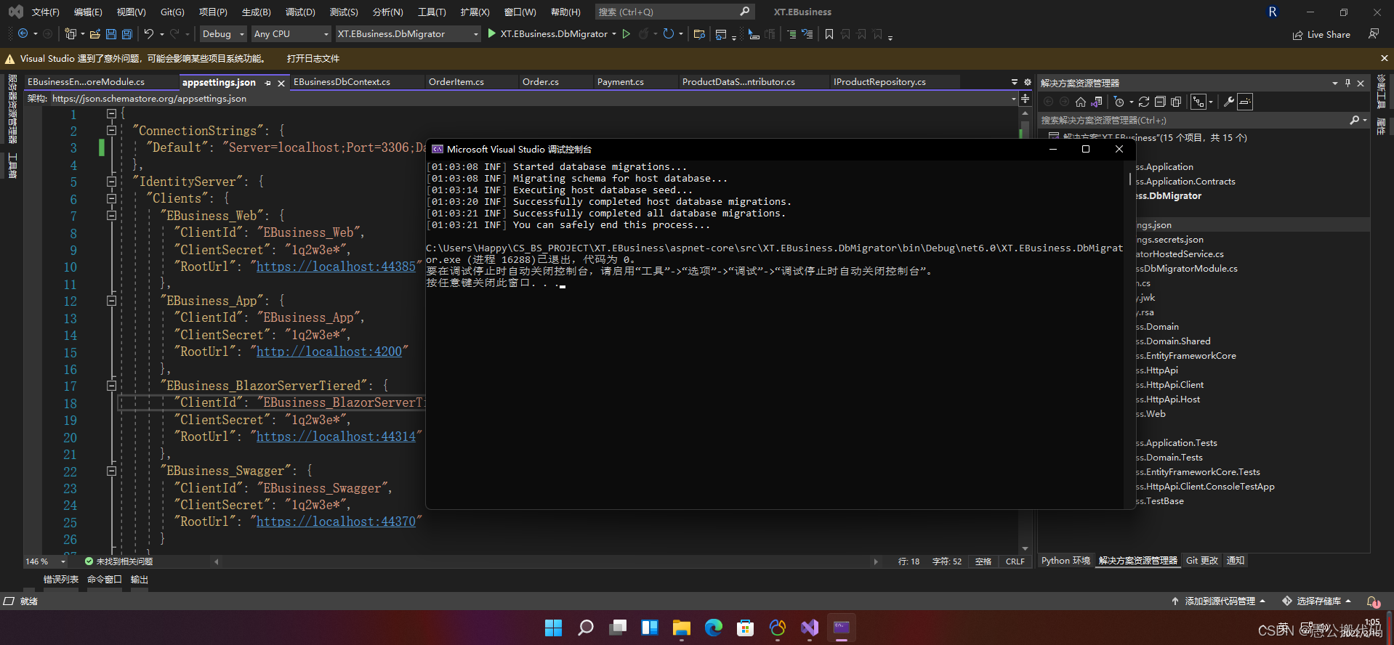Click the https://localhost:44385 RootUrl link
Viewport: 1394px width, 645px height.
click(336, 267)
